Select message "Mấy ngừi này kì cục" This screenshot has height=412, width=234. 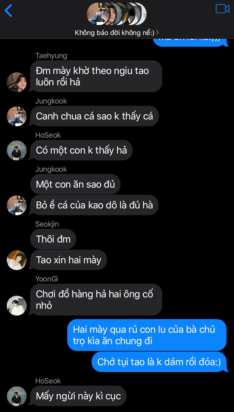(x=78, y=396)
